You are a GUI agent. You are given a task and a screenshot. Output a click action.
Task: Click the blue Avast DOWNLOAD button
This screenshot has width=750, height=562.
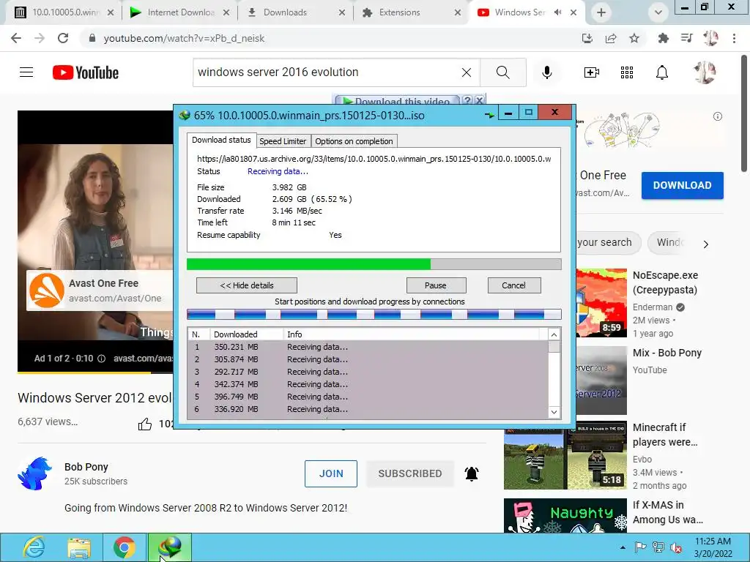point(682,185)
